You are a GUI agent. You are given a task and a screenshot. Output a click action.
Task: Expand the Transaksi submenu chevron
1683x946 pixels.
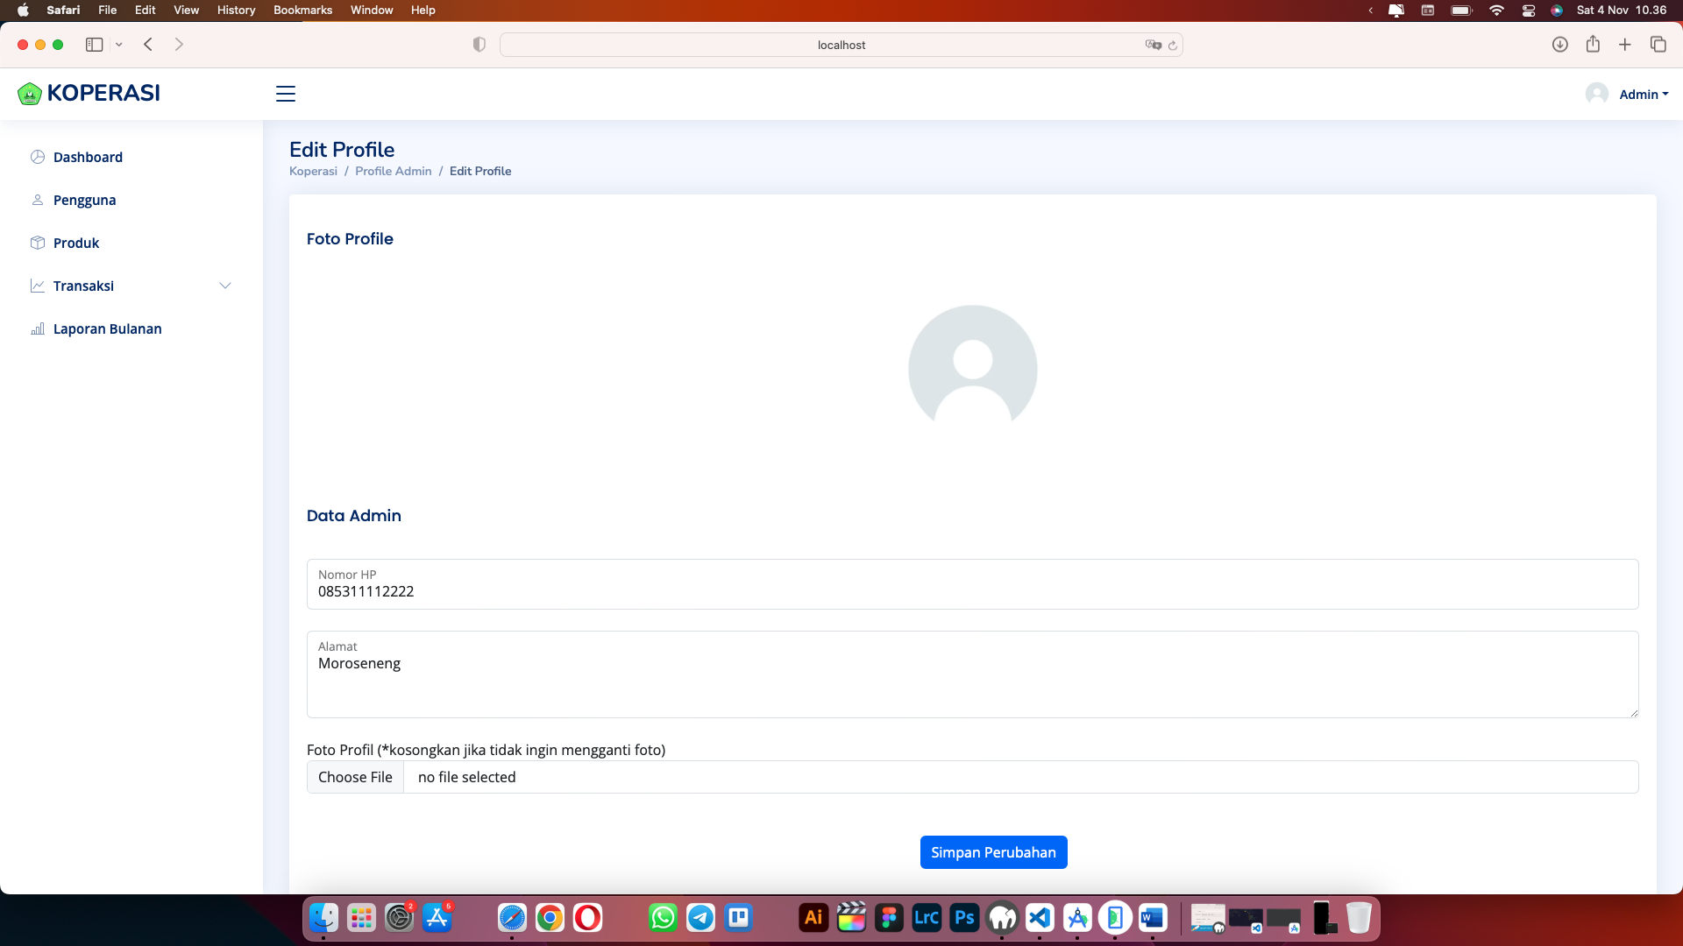[x=225, y=286]
